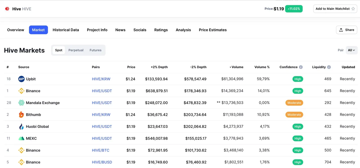The height and width of the screenshot is (168, 360).
Task: Click the Huobi Global logo
Action: coord(21,126)
